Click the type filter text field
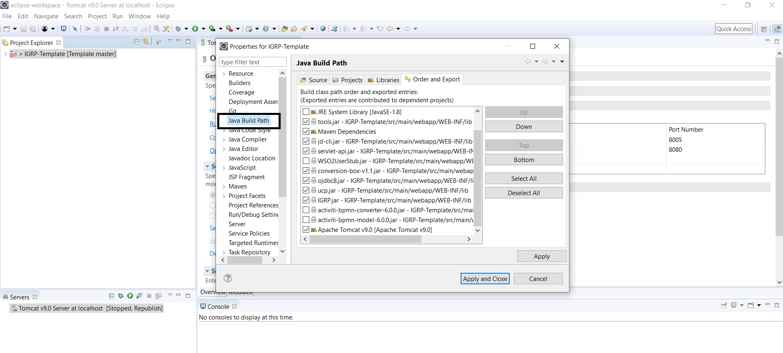 (253, 62)
